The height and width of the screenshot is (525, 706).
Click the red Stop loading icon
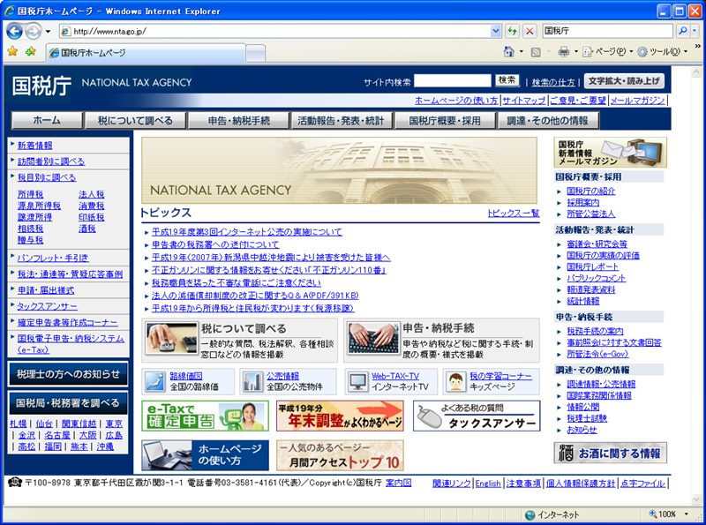point(529,31)
